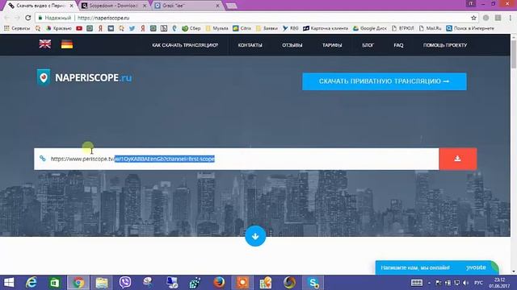
Task: Open YouTube bookmark icon
Action: (x=79, y=29)
